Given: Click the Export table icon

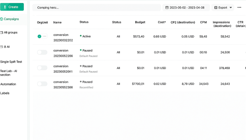Looking at the screenshot, I should 215,7.
